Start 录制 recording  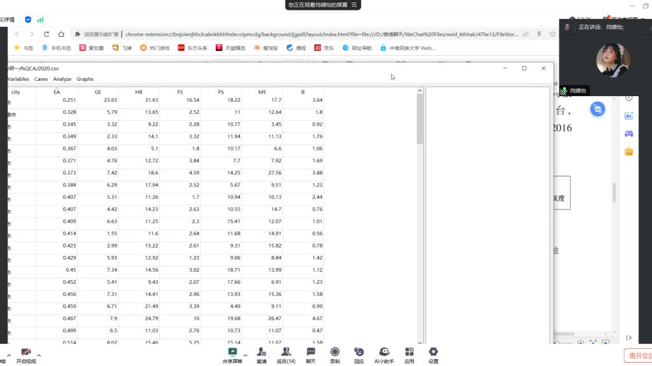click(335, 356)
